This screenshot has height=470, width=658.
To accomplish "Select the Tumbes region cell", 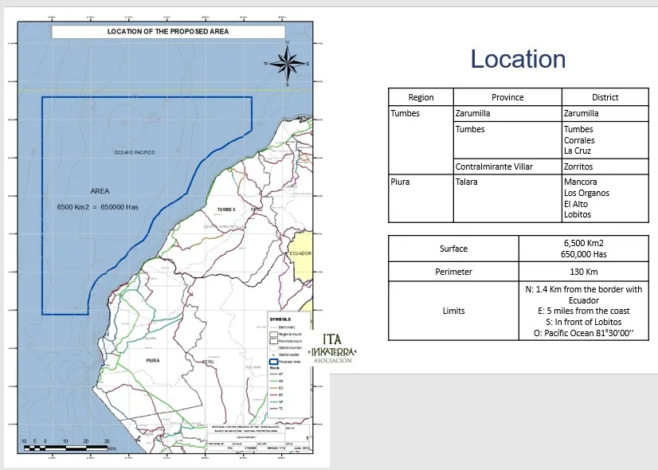I will [421, 139].
